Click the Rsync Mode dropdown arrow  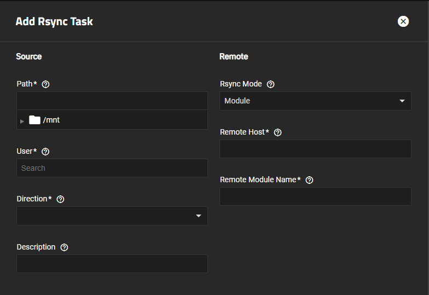[x=402, y=101]
